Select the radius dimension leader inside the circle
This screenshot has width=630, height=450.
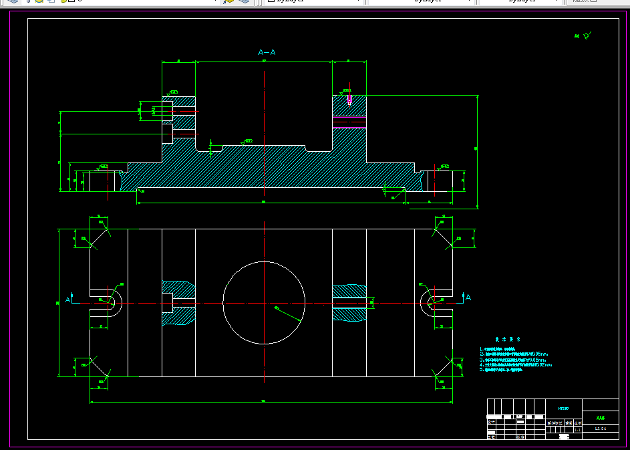coord(288,314)
